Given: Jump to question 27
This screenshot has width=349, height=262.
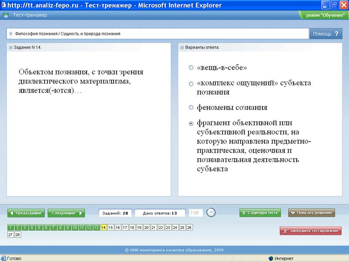Looking at the screenshot, I should [11, 235].
